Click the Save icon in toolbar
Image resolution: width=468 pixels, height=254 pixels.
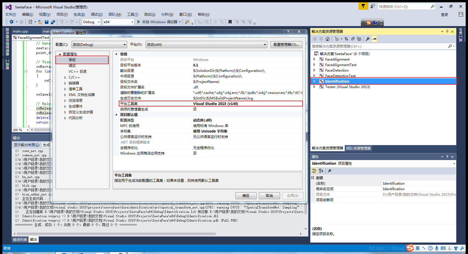click(47, 22)
